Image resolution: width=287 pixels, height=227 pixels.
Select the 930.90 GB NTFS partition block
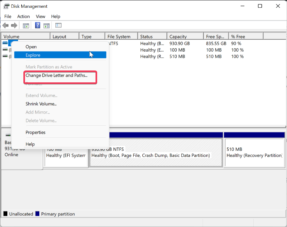click(156, 152)
